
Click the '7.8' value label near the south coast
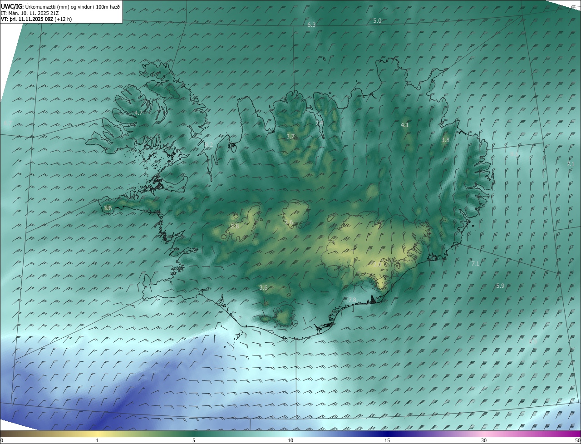pyautogui.click(x=352, y=300)
